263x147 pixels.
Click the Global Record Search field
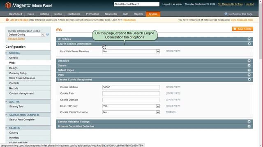136,4
